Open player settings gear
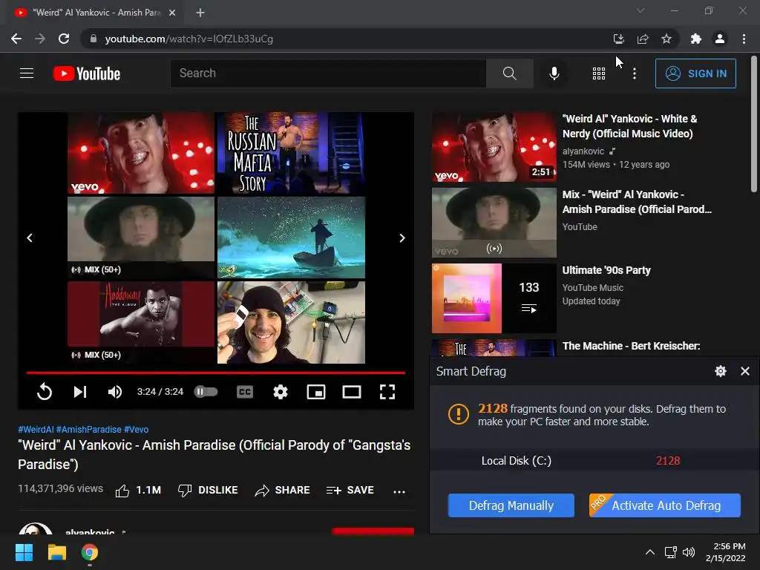 [x=280, y=392]
